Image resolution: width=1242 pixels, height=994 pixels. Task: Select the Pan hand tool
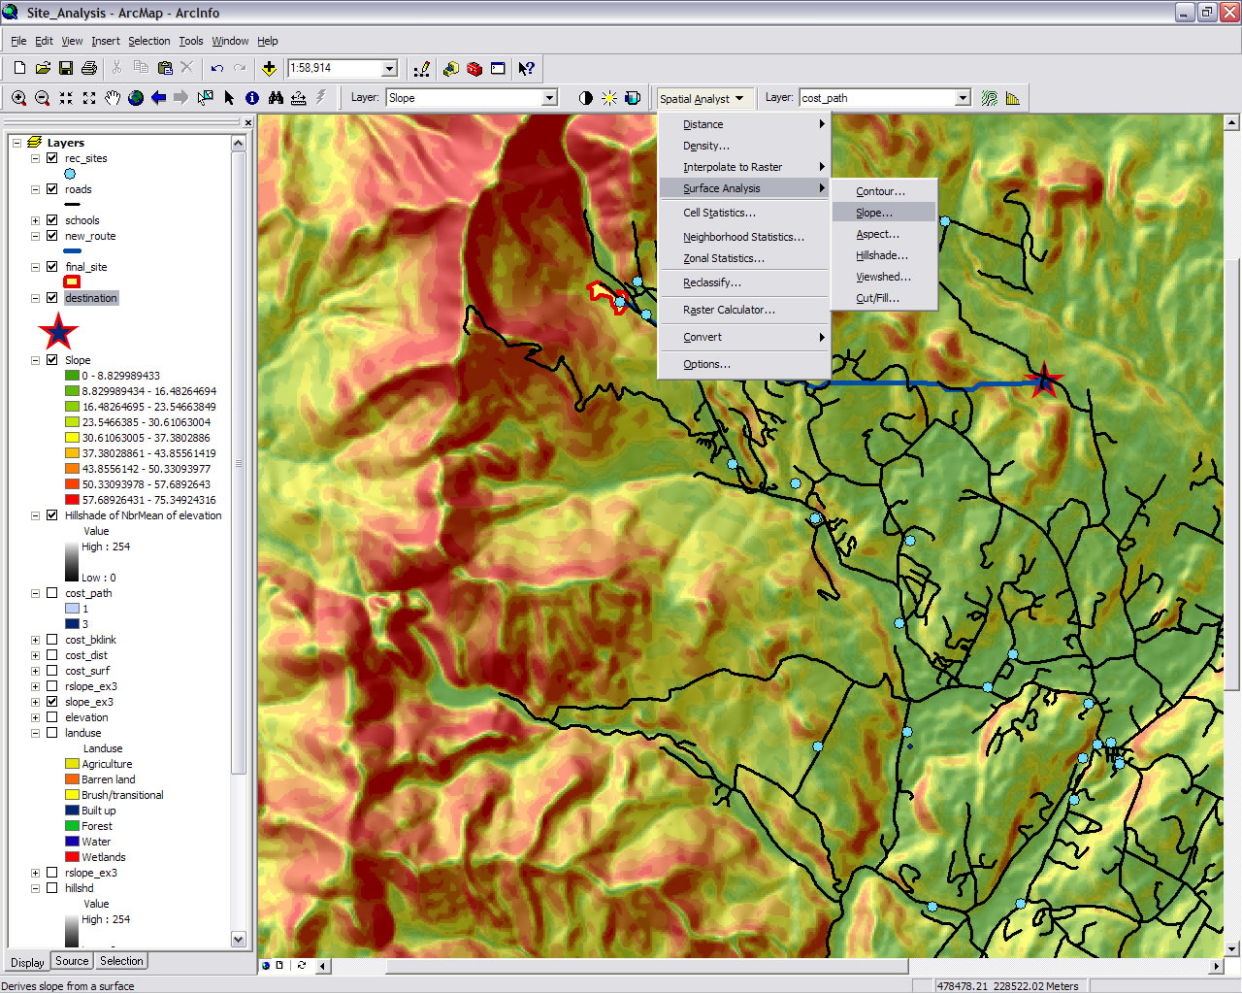click(113, 98)
